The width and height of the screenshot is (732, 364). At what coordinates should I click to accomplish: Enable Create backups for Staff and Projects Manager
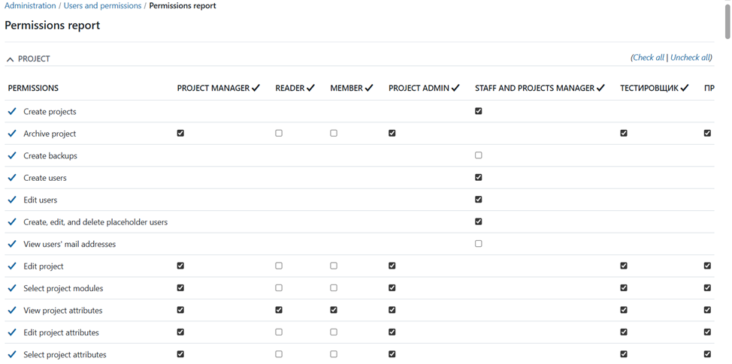(478, 155)
